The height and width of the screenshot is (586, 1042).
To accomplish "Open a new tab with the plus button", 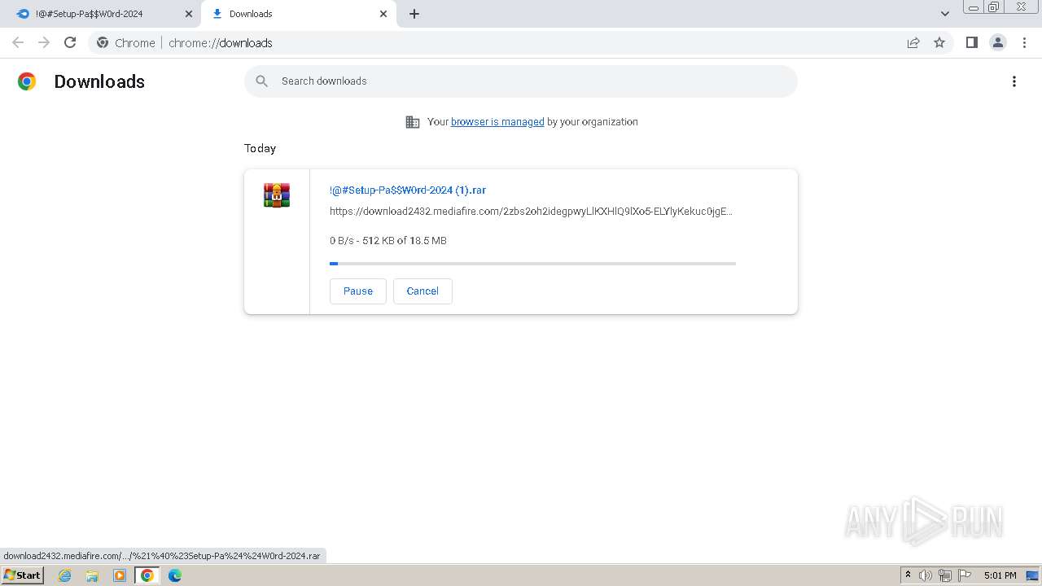I will pos(414,14).
